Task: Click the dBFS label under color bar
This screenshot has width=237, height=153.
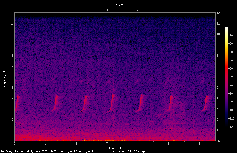Action: pos(229,131)
